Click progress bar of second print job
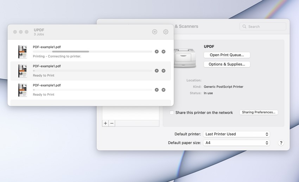 (x=93, y=71)
